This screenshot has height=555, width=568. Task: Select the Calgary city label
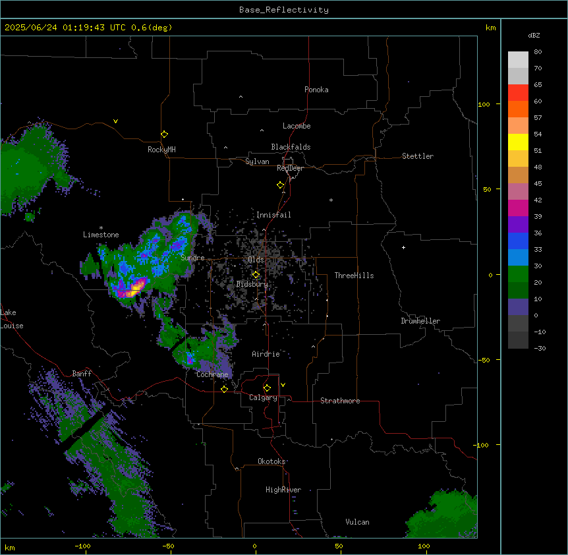click(x=263, y=397)
